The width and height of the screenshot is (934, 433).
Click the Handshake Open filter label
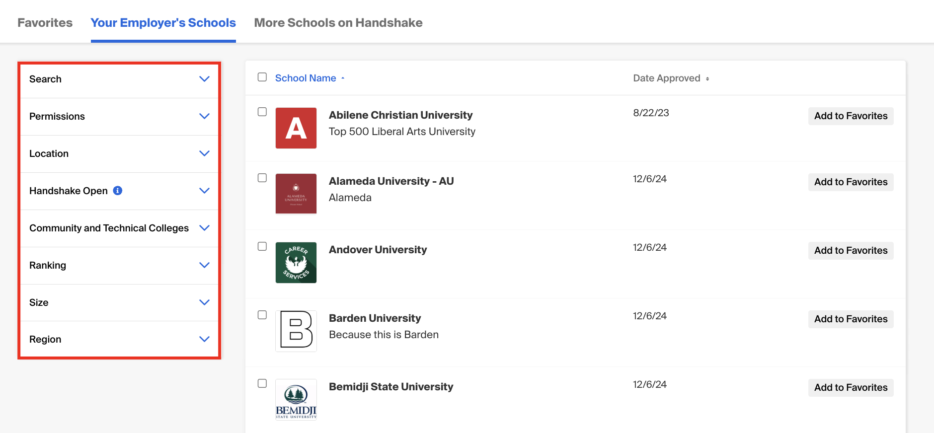[69, 191]
